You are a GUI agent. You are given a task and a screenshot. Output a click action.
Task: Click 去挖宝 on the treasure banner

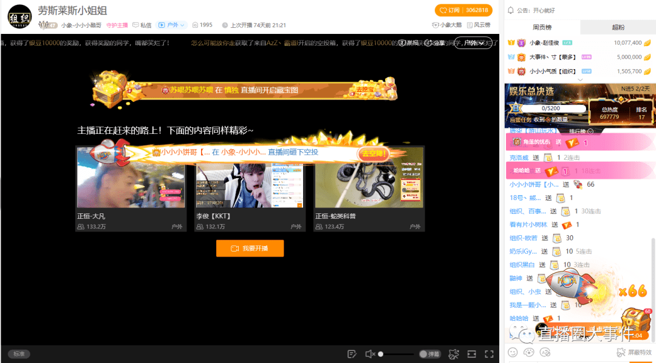365,89
